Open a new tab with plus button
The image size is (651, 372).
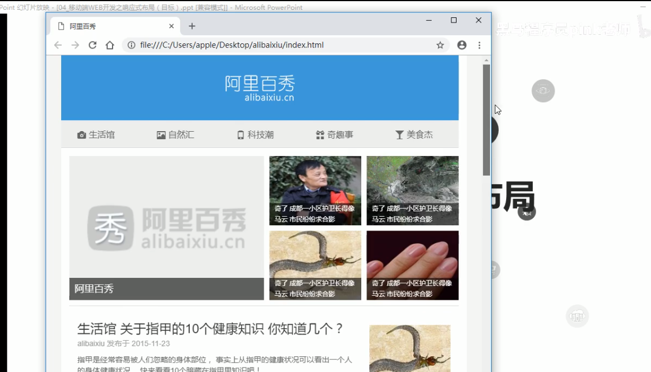pos(192,26)
